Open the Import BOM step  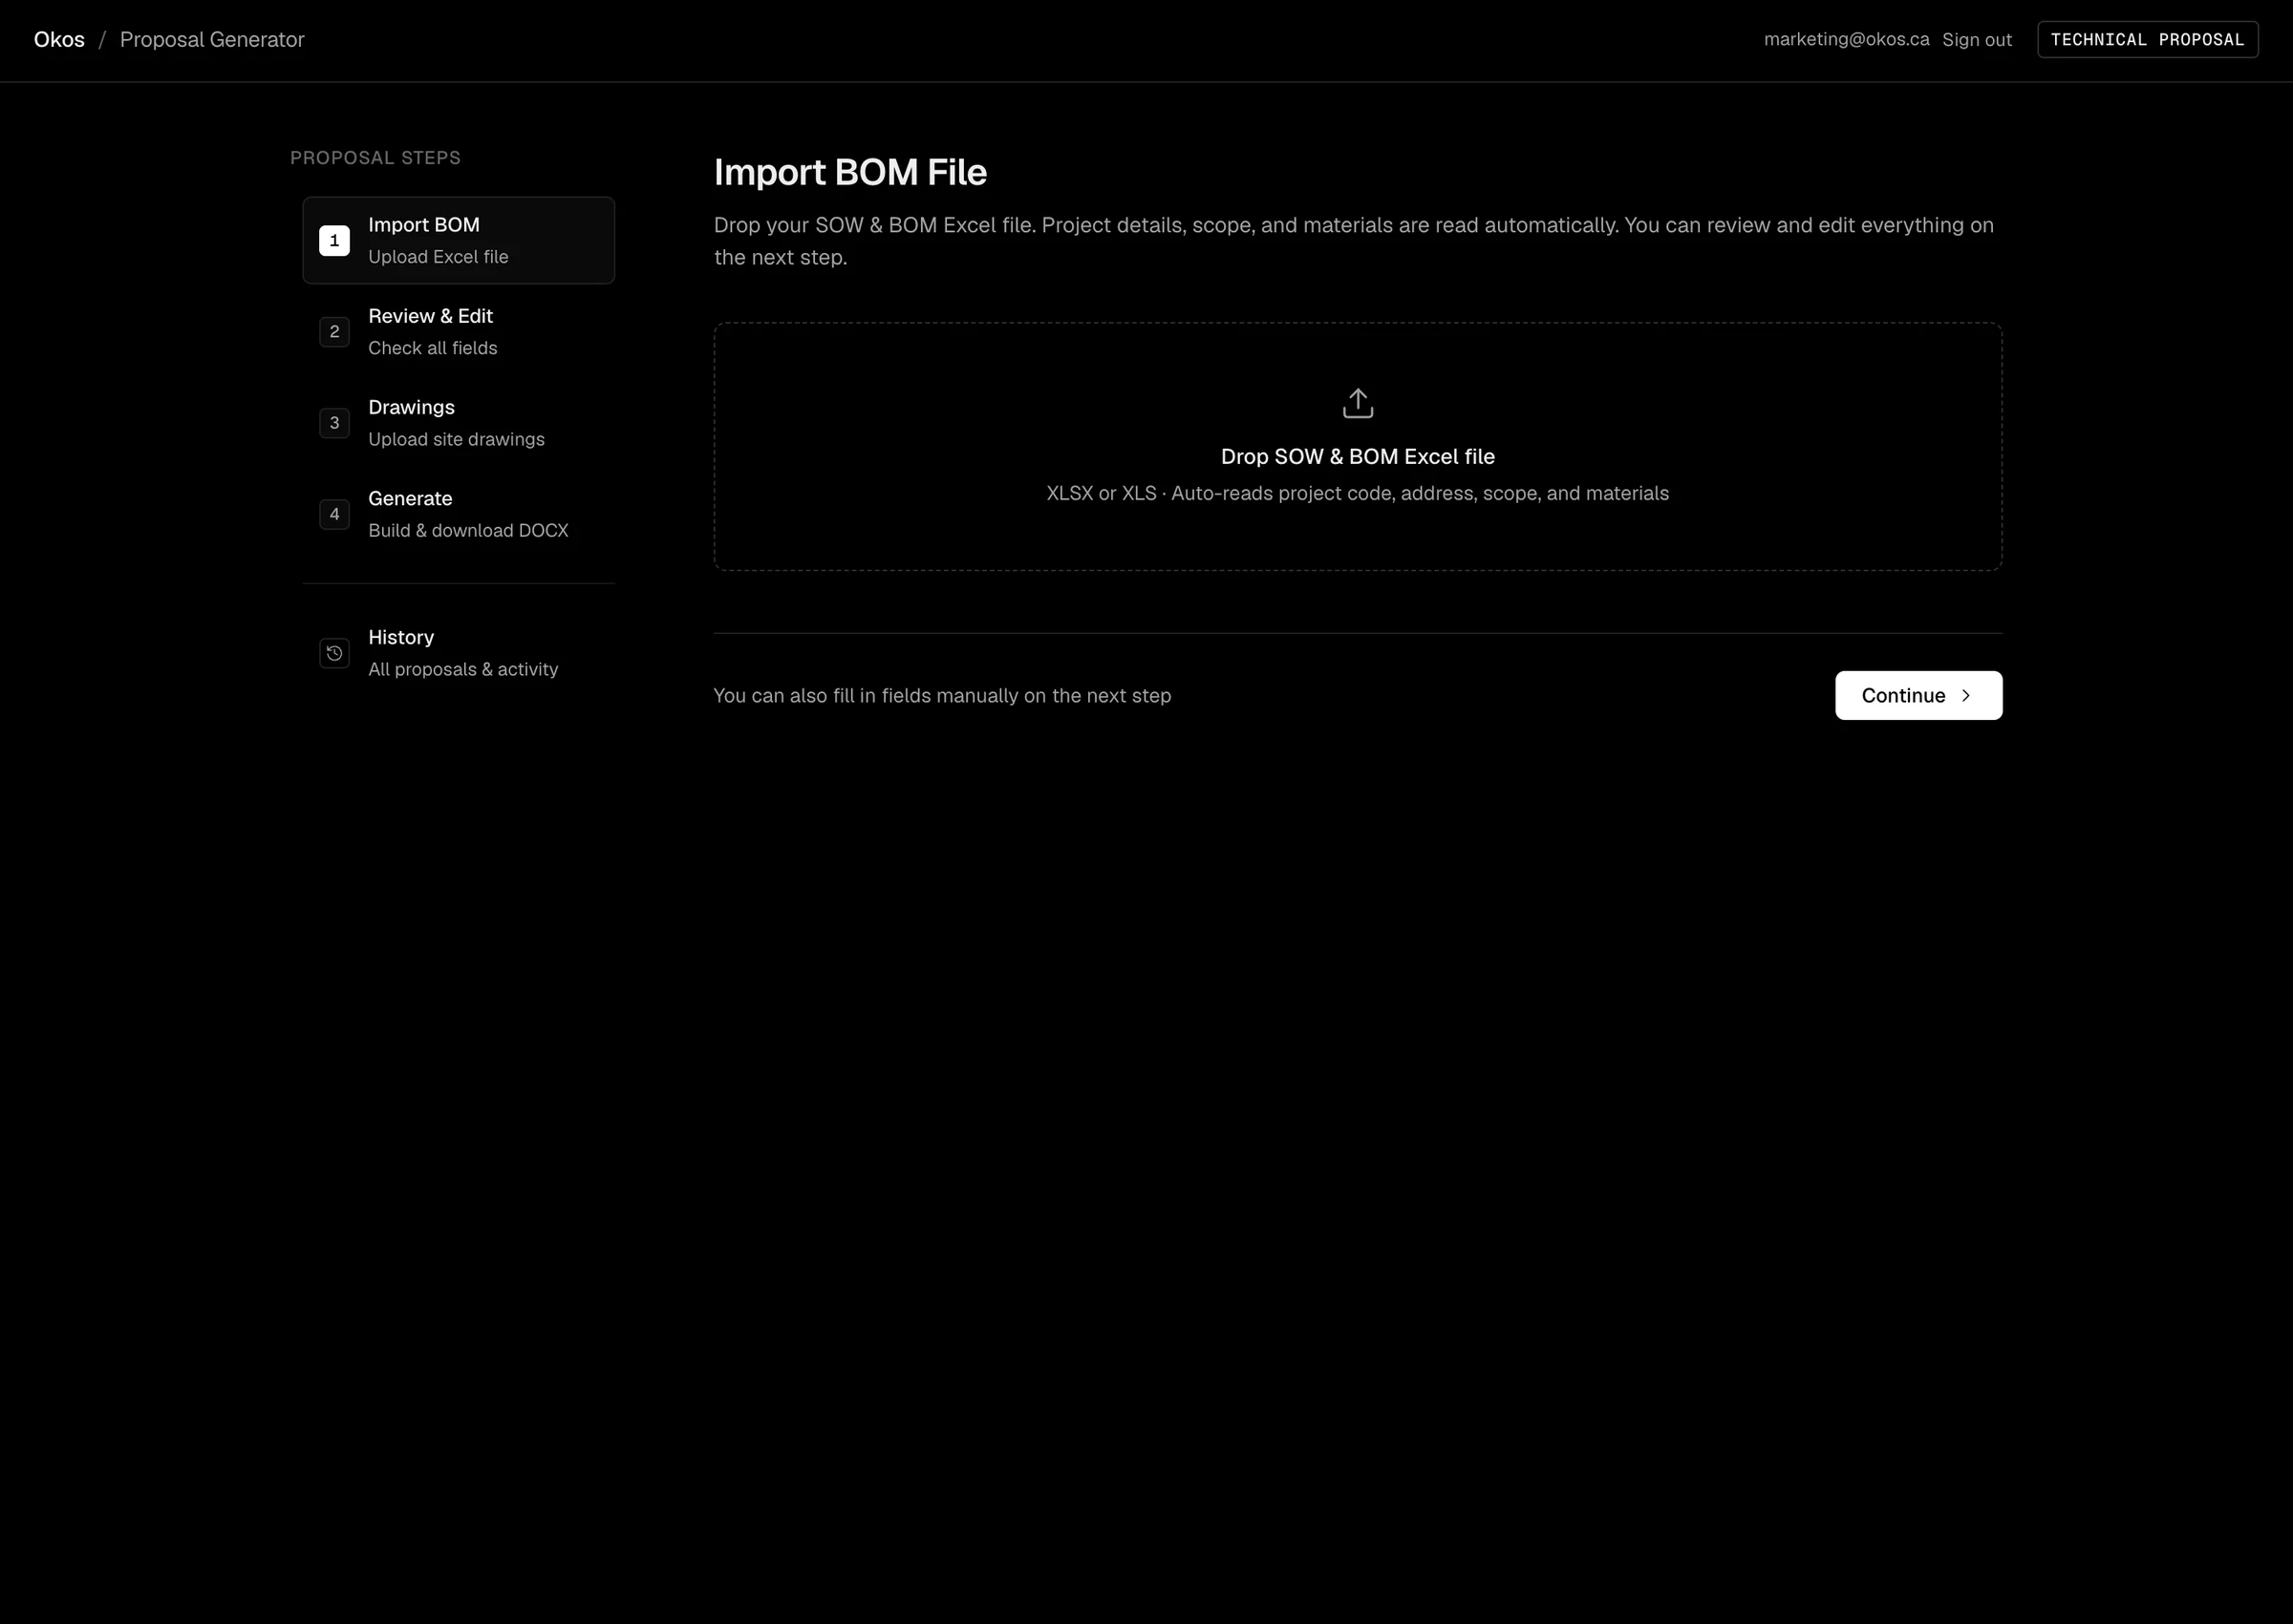459,240
